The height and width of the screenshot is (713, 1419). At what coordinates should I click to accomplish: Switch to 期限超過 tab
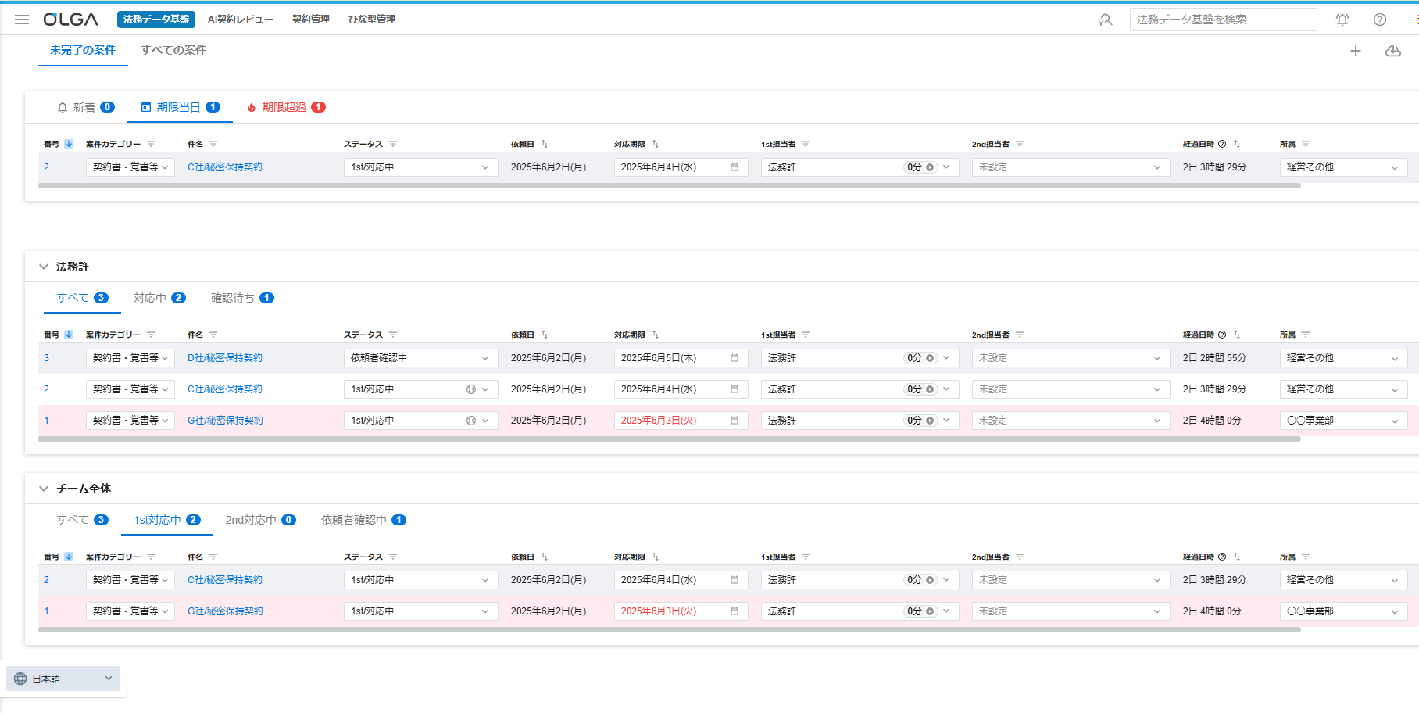pyautogui.click(x=286, y=107)
